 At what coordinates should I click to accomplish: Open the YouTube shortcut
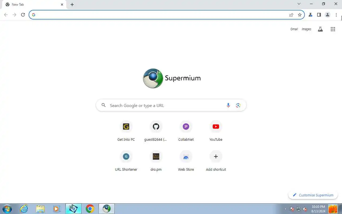coord(216,131)
